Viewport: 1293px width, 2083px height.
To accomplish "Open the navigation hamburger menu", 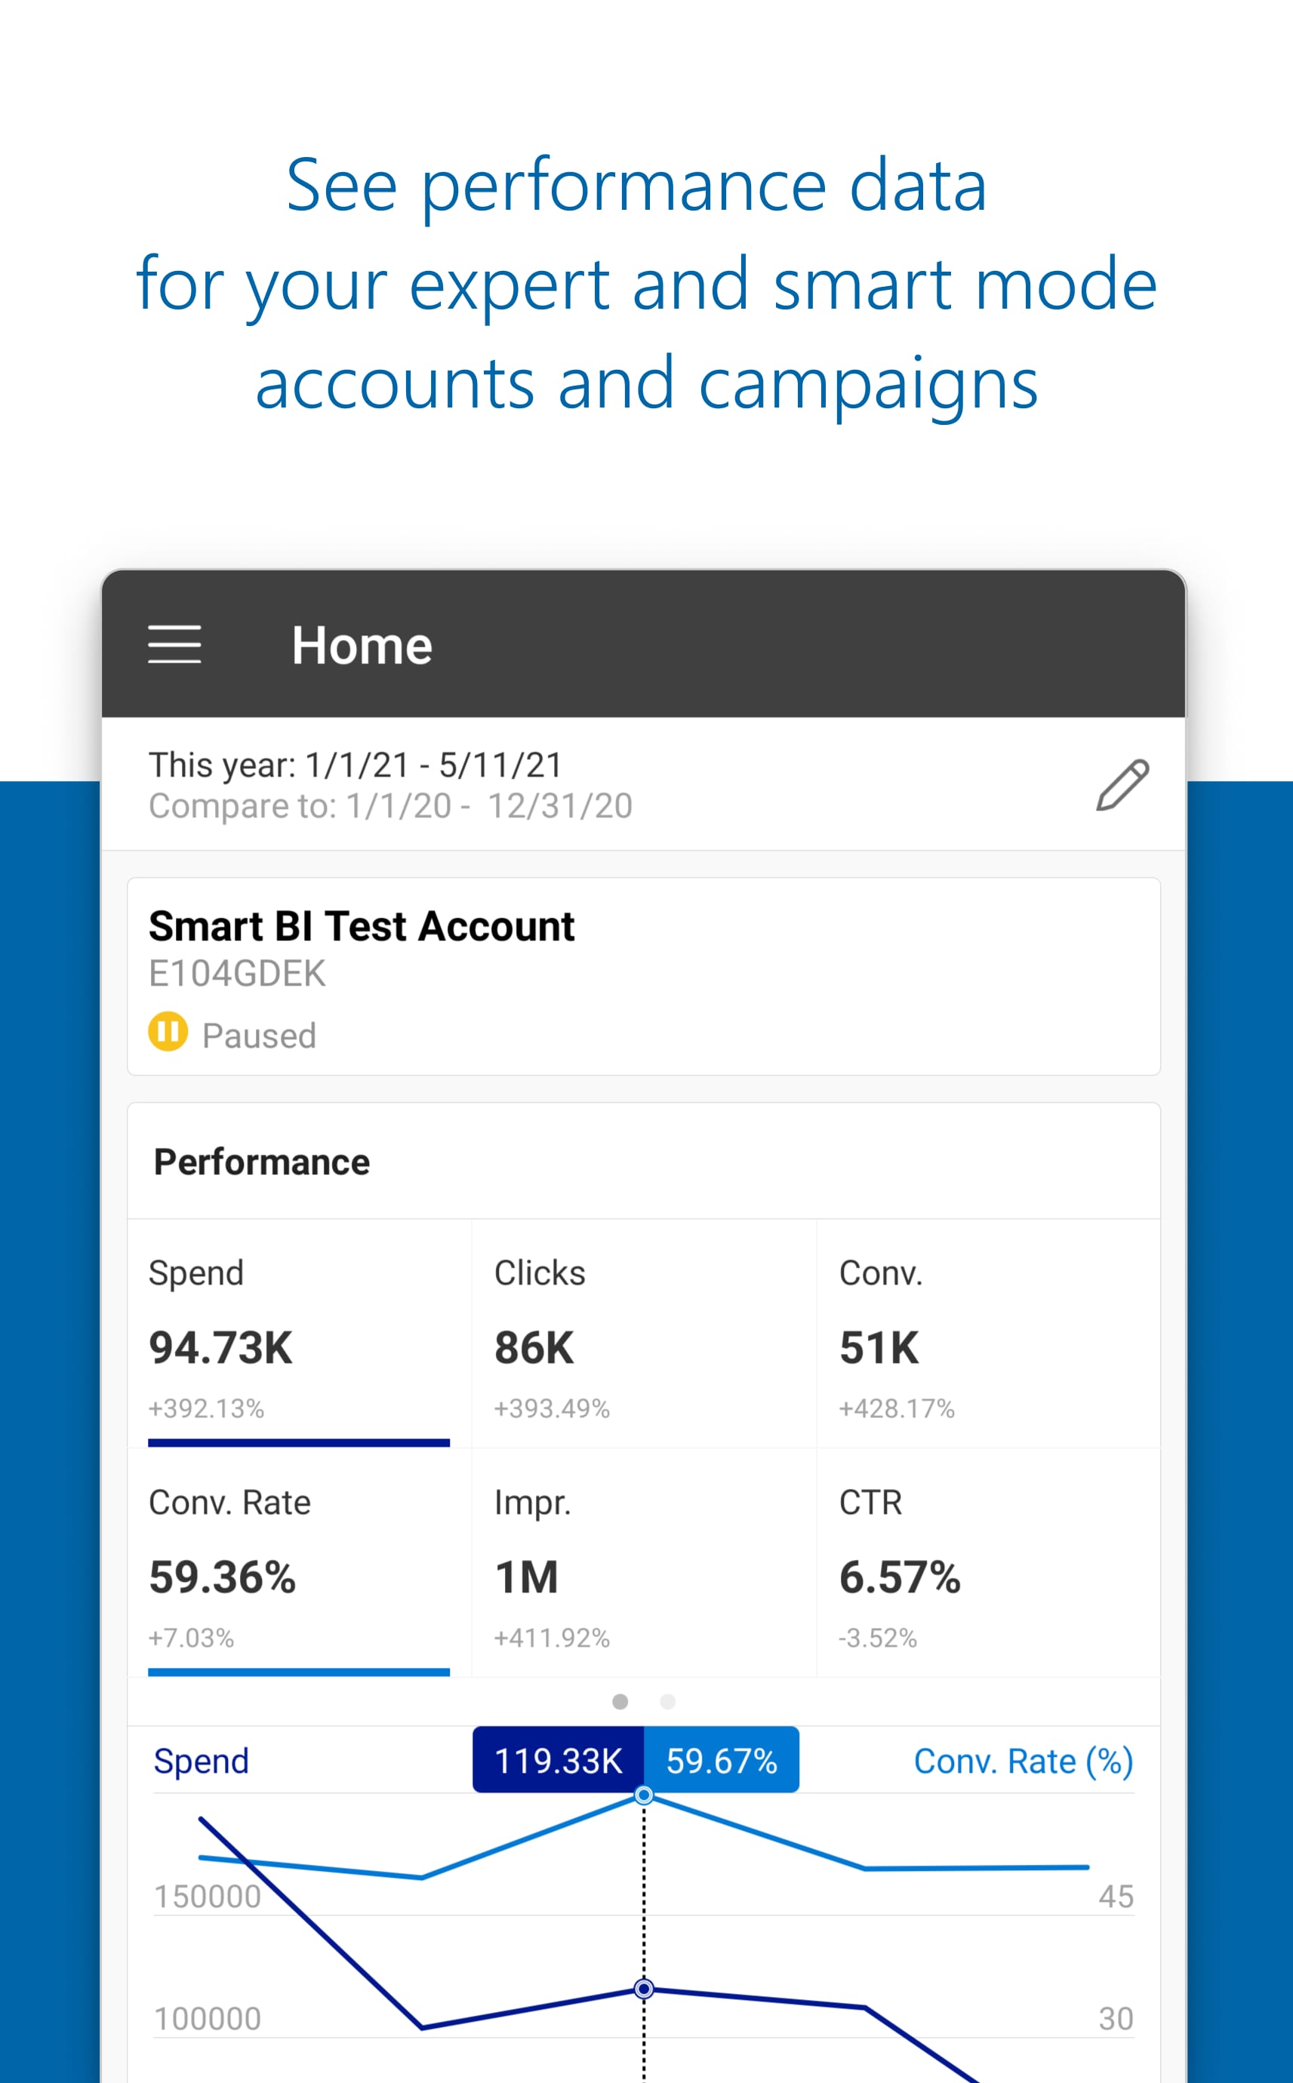I will (174, 645).
